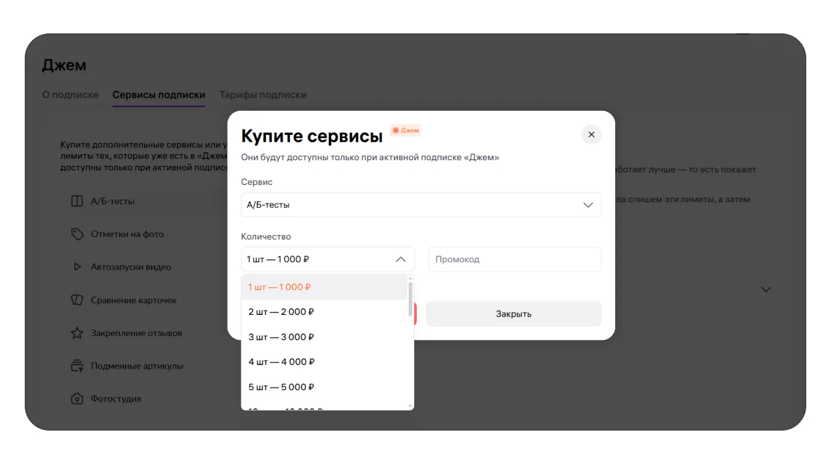
Task: Open the Тарифы подписки tab
Action: pyautogui.click(x=263, y=95)
